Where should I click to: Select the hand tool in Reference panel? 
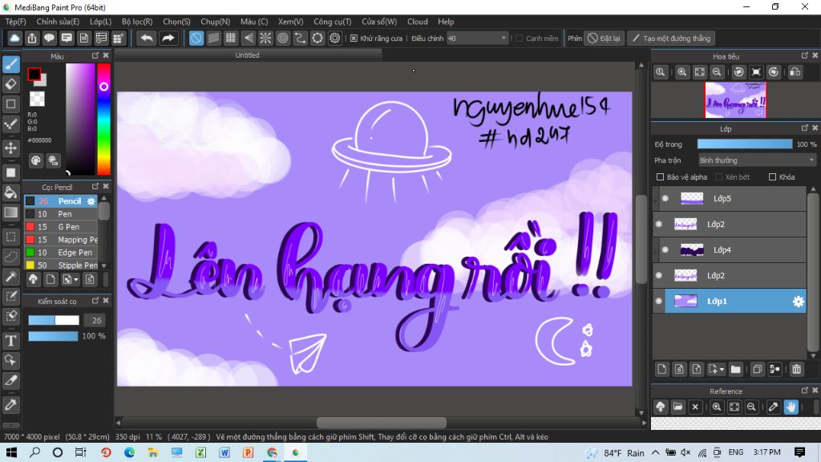pyautogui.click(x=791, y=407)
